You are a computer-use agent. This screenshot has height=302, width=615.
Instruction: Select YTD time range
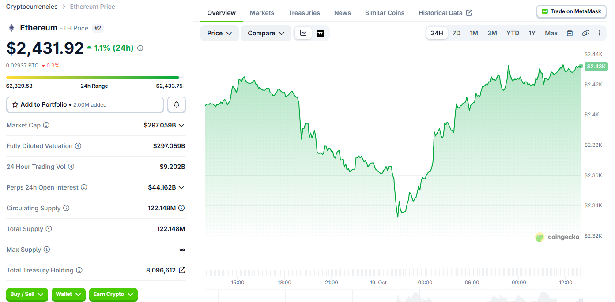(513, 33)
